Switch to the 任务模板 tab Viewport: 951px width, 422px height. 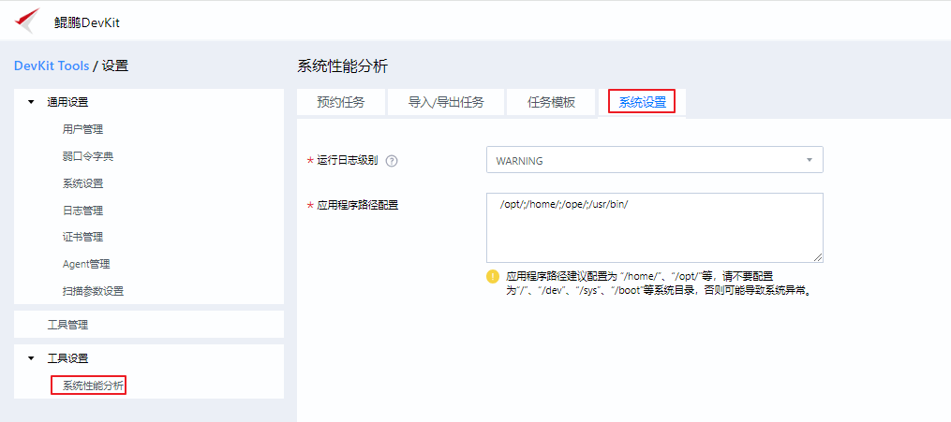(551, 102)
